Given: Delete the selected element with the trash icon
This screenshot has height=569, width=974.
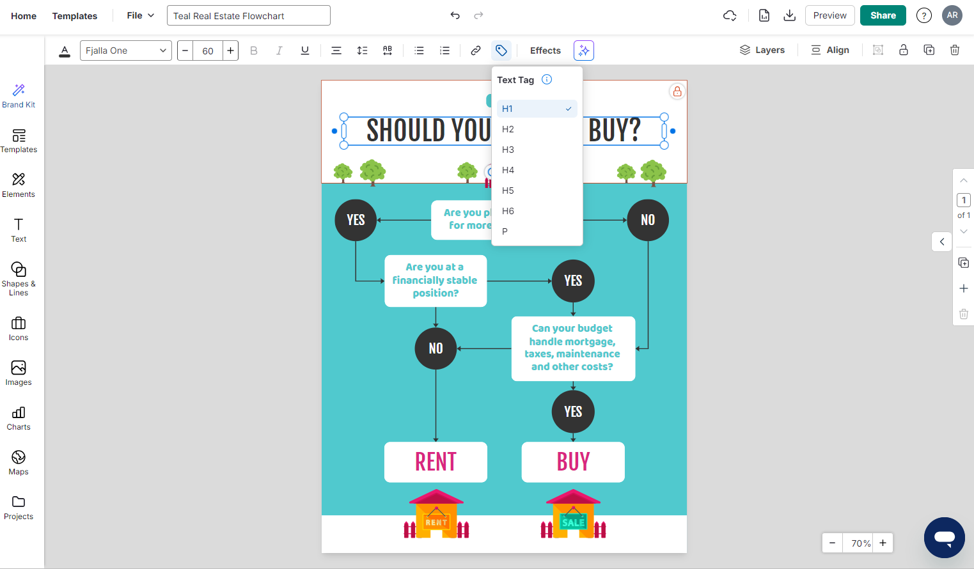Looking at the screenshot, I should (954, 49).
